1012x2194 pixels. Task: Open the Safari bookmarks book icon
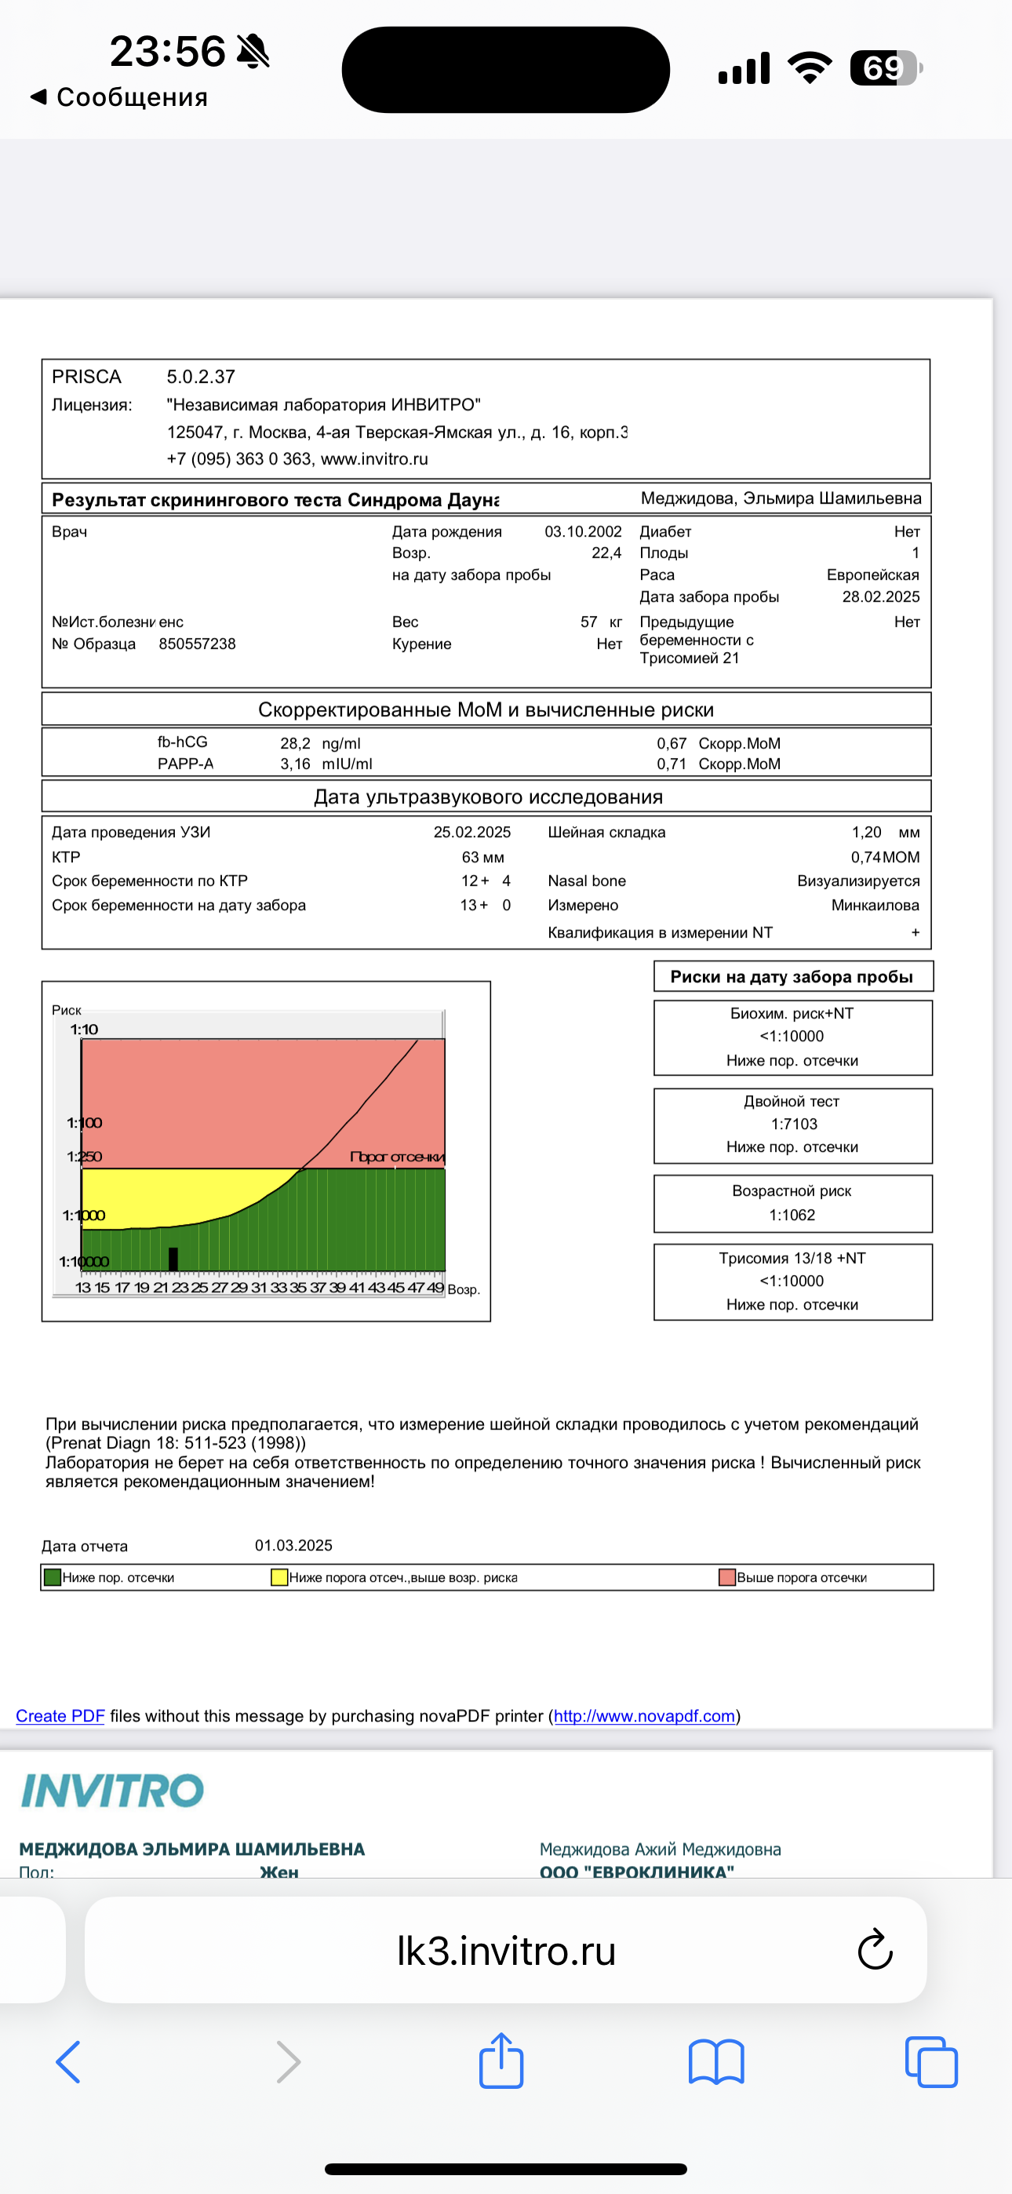[x=715, y=2062]
